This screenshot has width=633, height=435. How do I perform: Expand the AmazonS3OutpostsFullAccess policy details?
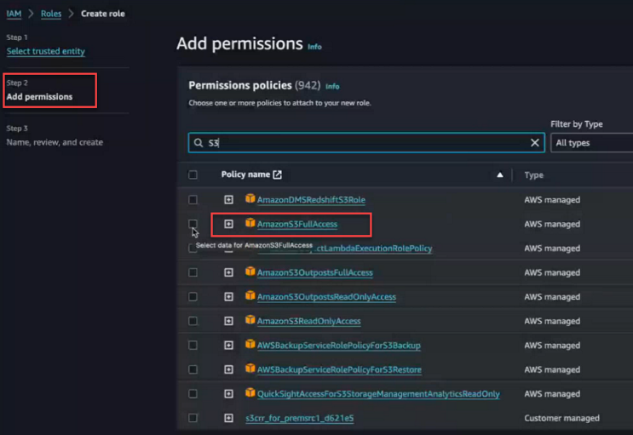(x=229, y=272)
